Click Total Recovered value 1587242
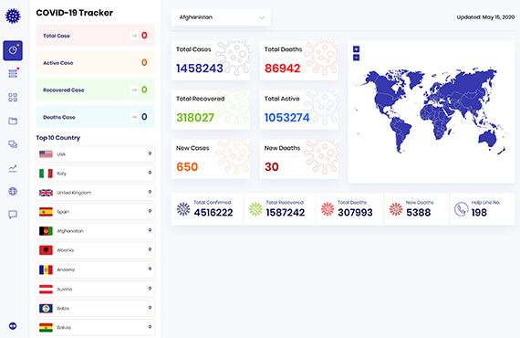The width and height of the screenshot is (520, 338). coord(286,213)
